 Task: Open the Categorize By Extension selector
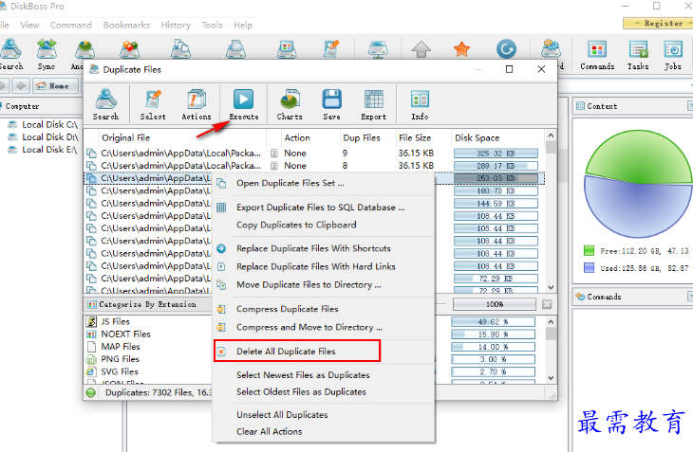click(147, 304)
